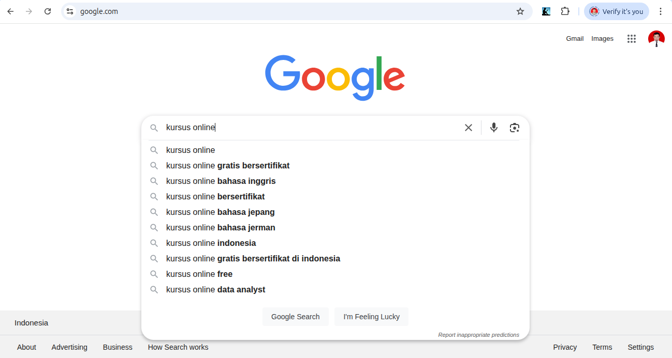Pick the 'kursus online data analyst' suggestion
The image size is (672, 358).
pos(216,290)
